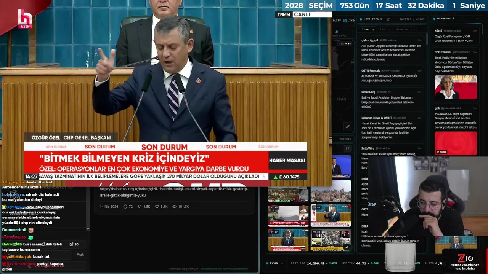Show the +2 more videos badge
The height and width of the screenshot is (274, 488).
click(x=347, y=247)
